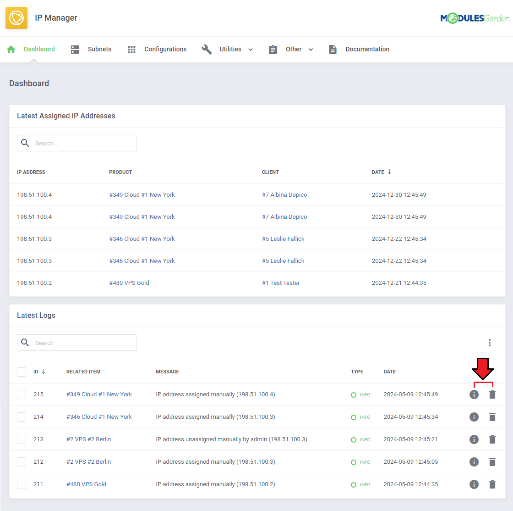Show info details for log 212
513x511 pixels.
click(x=474, y=462)
